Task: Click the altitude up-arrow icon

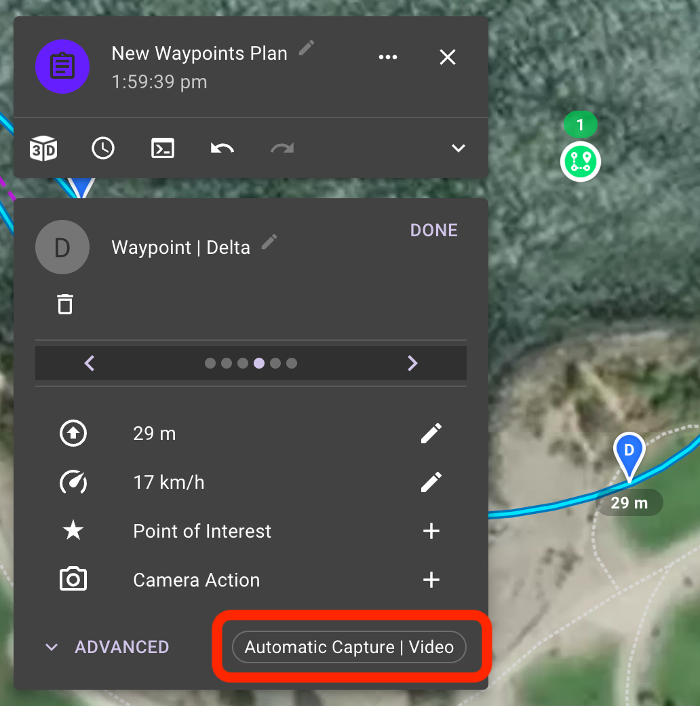Action: (x=73, y=433)
